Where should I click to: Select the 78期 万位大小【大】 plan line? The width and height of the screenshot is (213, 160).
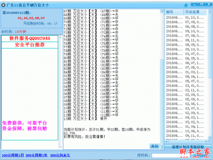pos(91,50)
